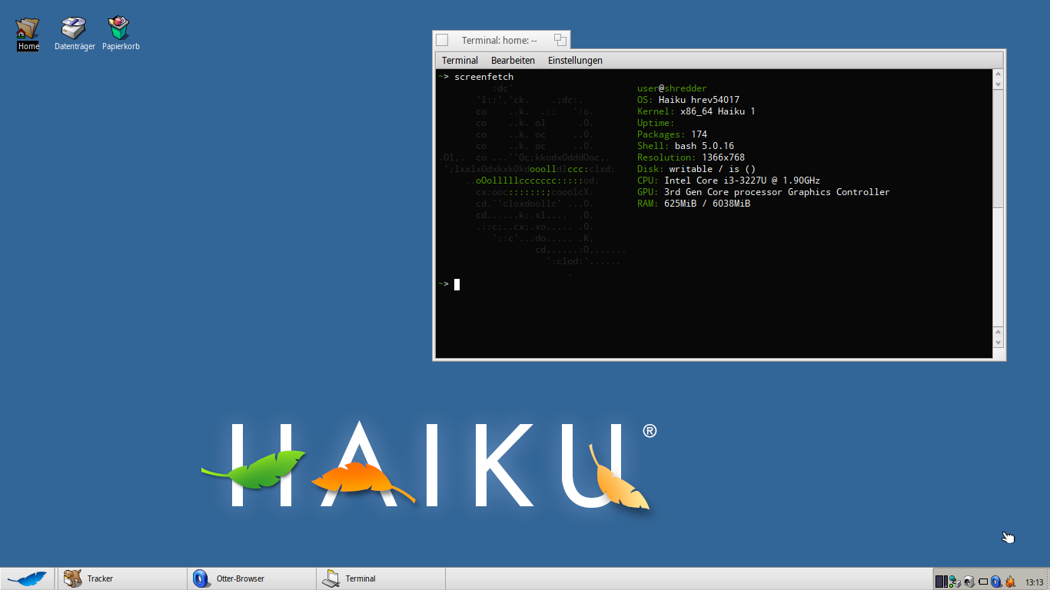Image resolution: width=1050 pixels, height=590 pixels.
Task: Open the ProcessController CPU meter in tray
Action: [x=942, y=582]
